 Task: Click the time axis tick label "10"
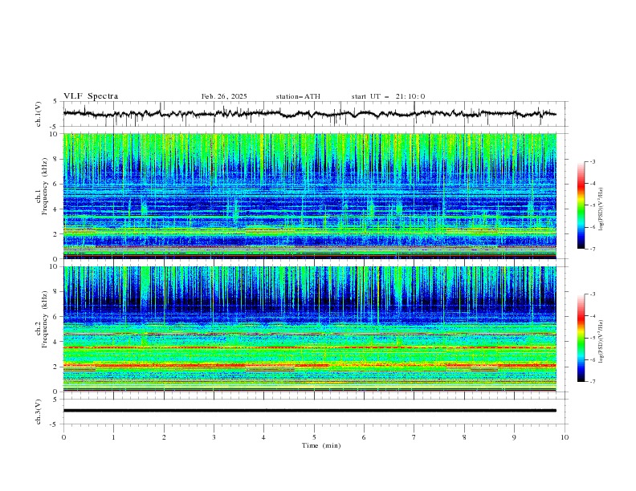(565, 437)
